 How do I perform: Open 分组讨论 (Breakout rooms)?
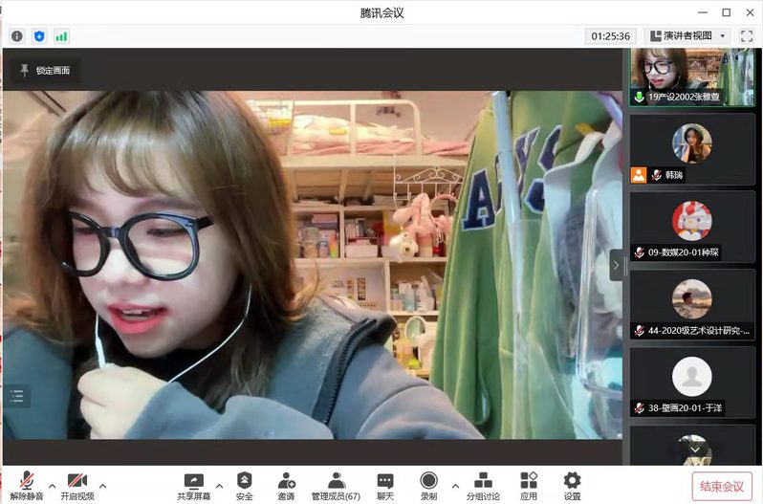coord(483,486)
